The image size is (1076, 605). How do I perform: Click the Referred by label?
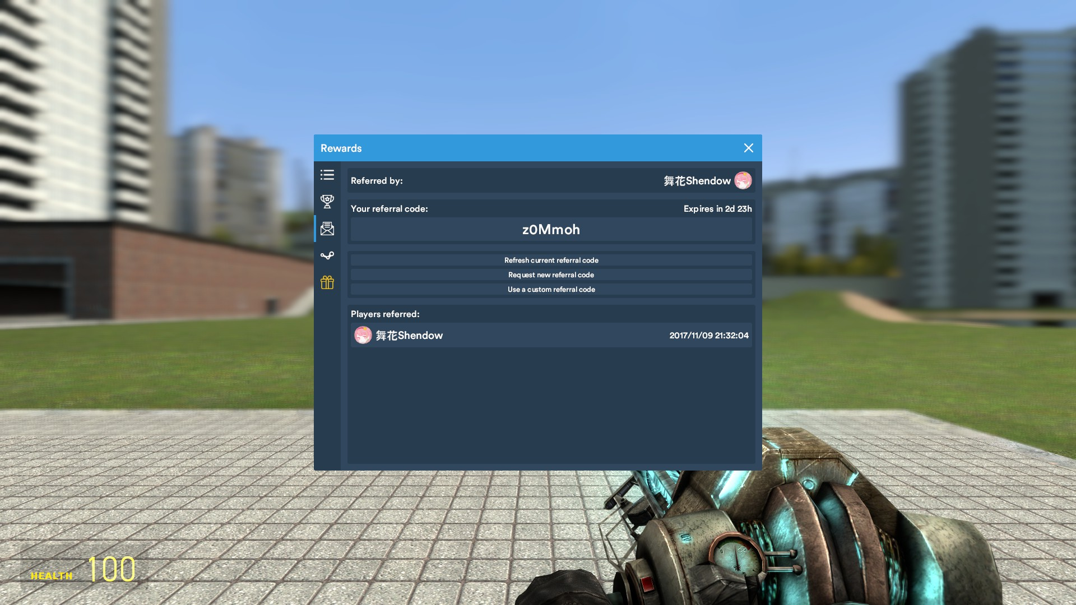click(x=377, y=180)
